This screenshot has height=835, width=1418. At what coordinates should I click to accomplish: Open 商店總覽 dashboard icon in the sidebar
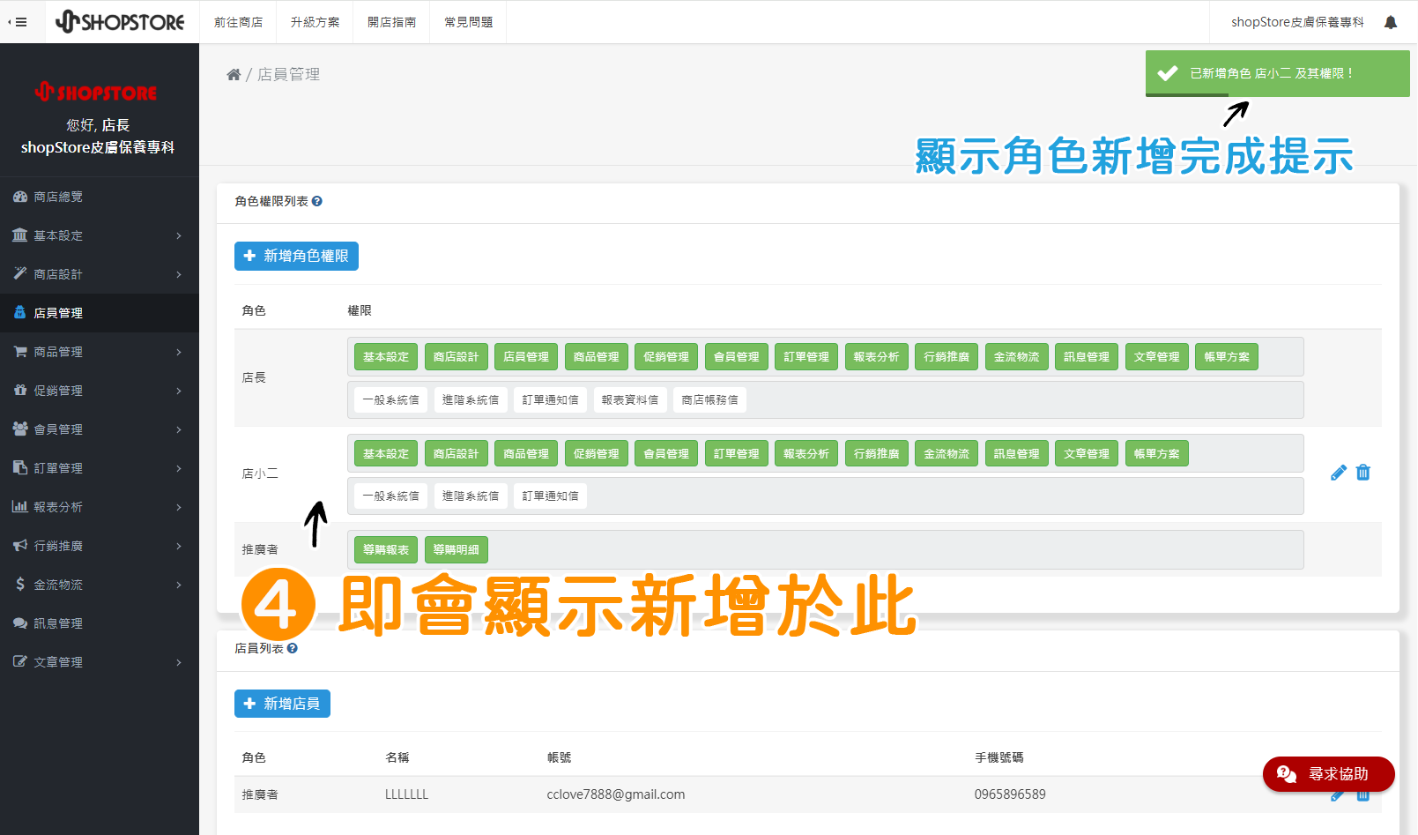click(20, 197)
